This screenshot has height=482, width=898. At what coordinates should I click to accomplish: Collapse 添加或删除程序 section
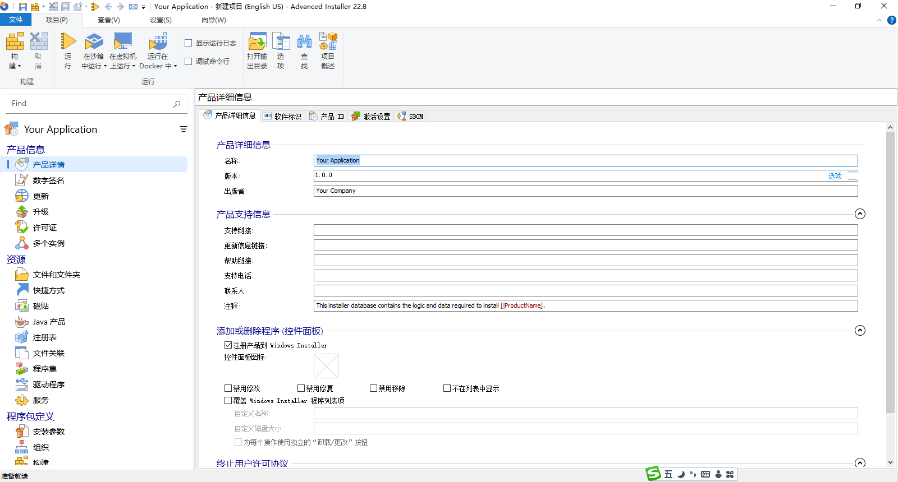tap(860, 331)
